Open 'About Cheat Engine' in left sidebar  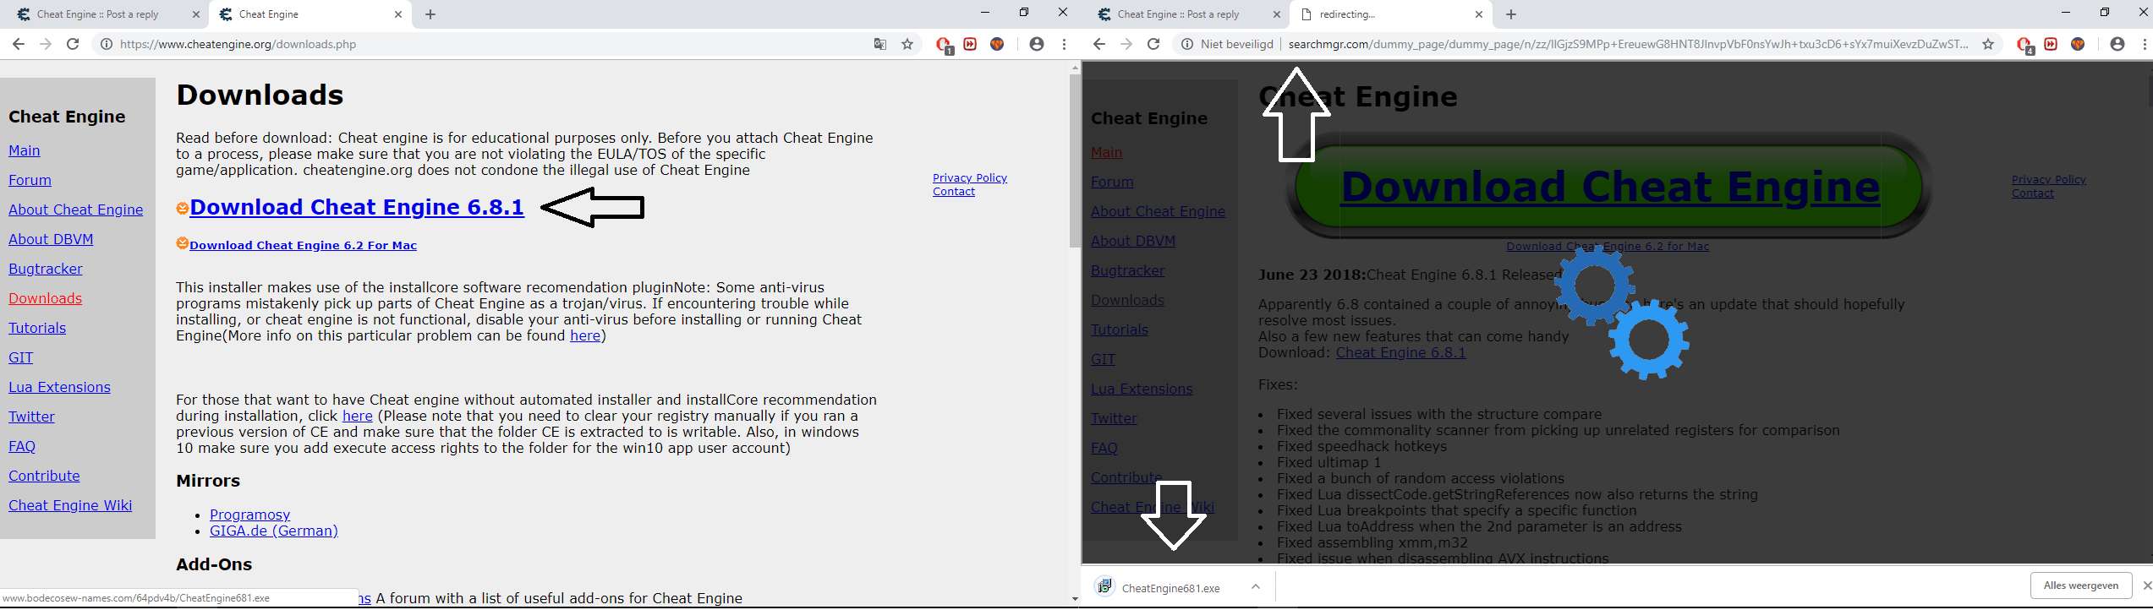[x=76, y=210]
